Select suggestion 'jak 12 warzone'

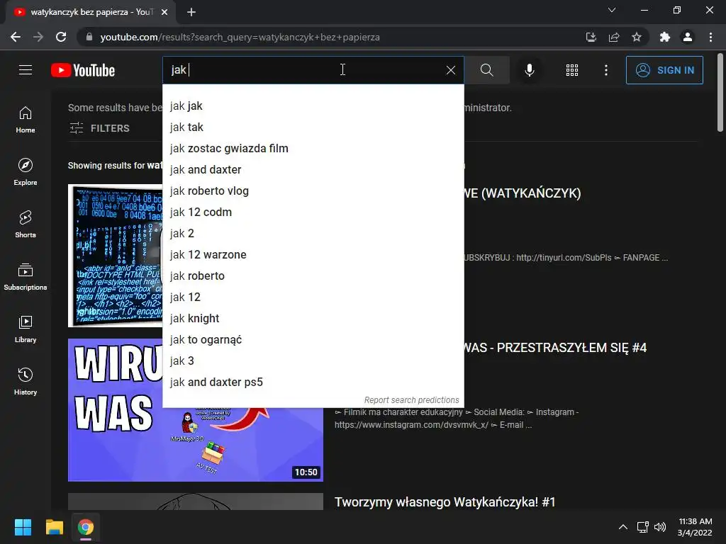click(313, 255)
